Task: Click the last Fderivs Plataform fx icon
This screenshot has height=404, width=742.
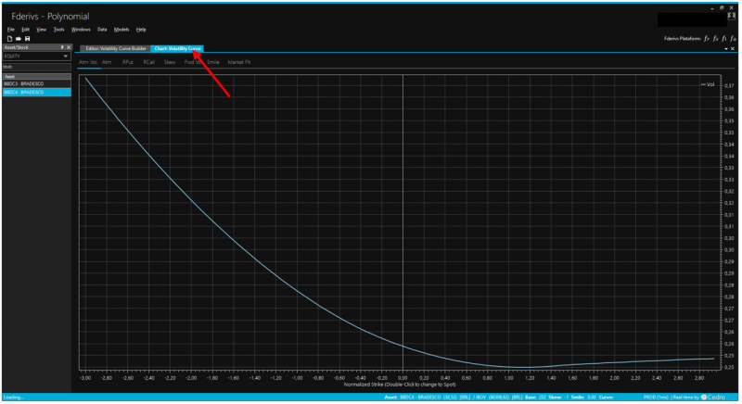Action: click(x=734, y=39)
